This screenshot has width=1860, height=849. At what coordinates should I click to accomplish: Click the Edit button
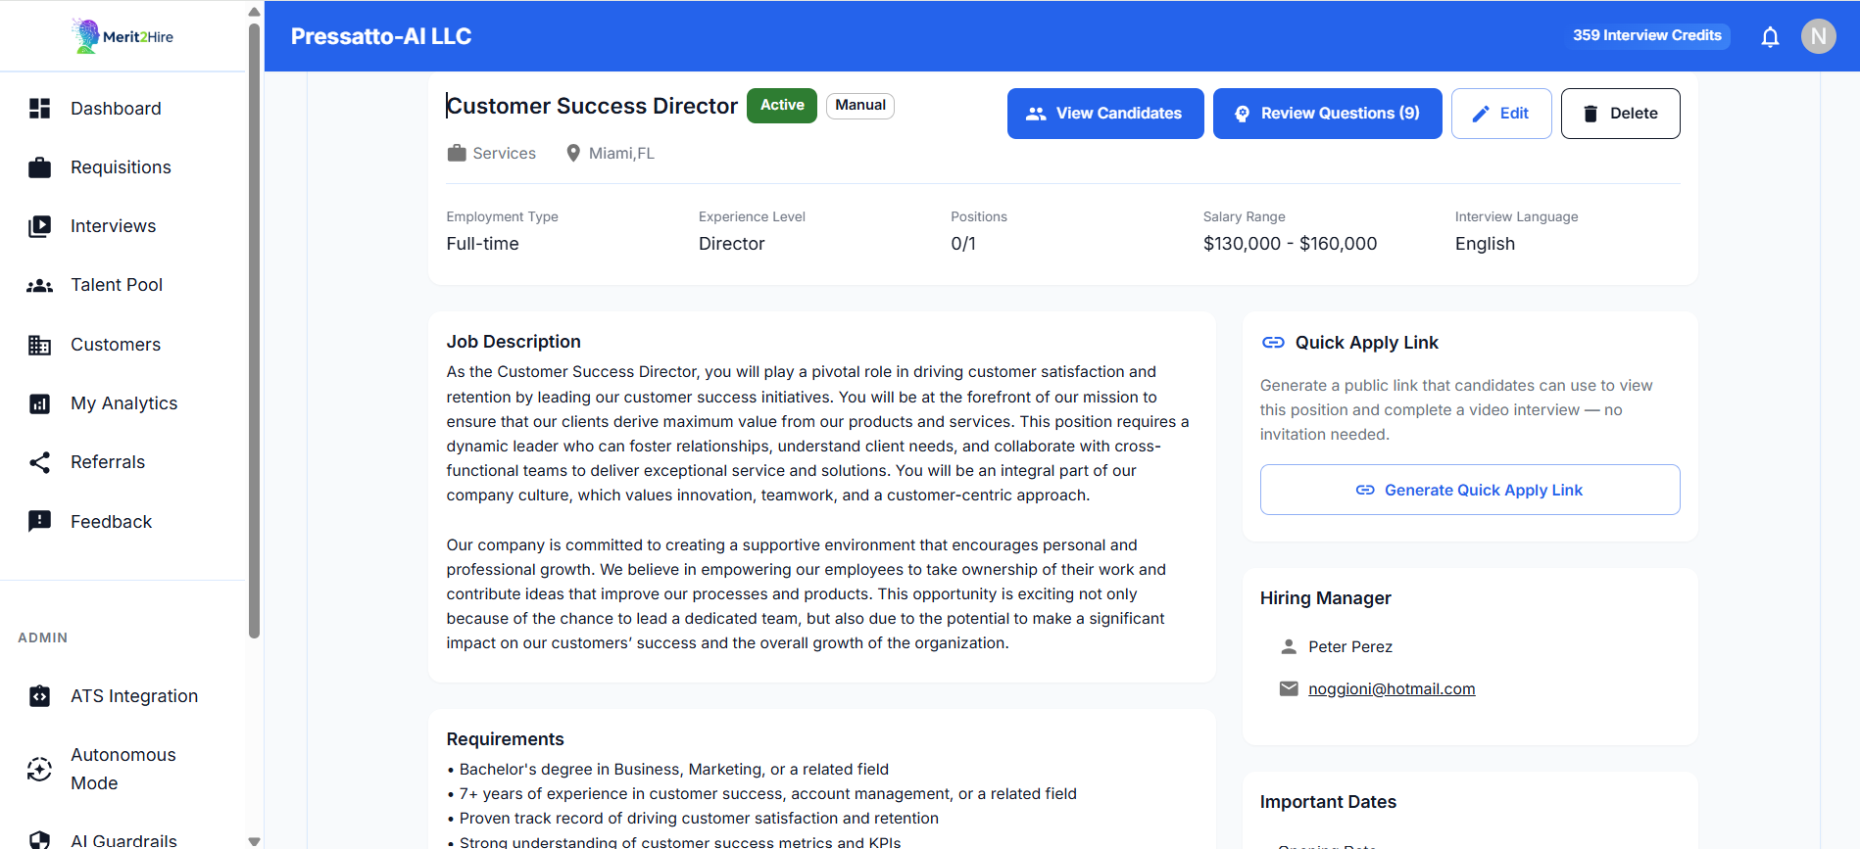pos(1500,114)
